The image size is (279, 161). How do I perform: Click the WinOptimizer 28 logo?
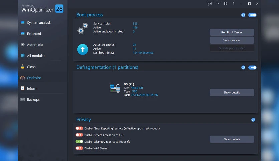point(42,9)
